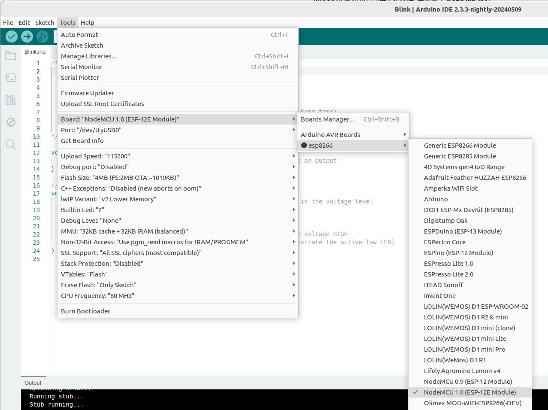This screenshot has height=410, width=548.
Task: Select NodeMCU 0.9 (ESP-12 Module) board
Action: [468, 382]
